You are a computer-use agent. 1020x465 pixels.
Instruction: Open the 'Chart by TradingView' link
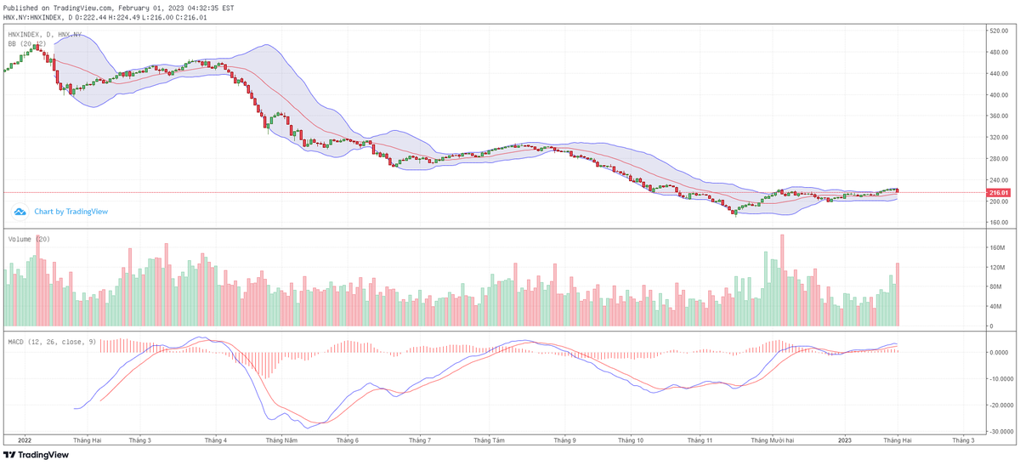(71, 212)
